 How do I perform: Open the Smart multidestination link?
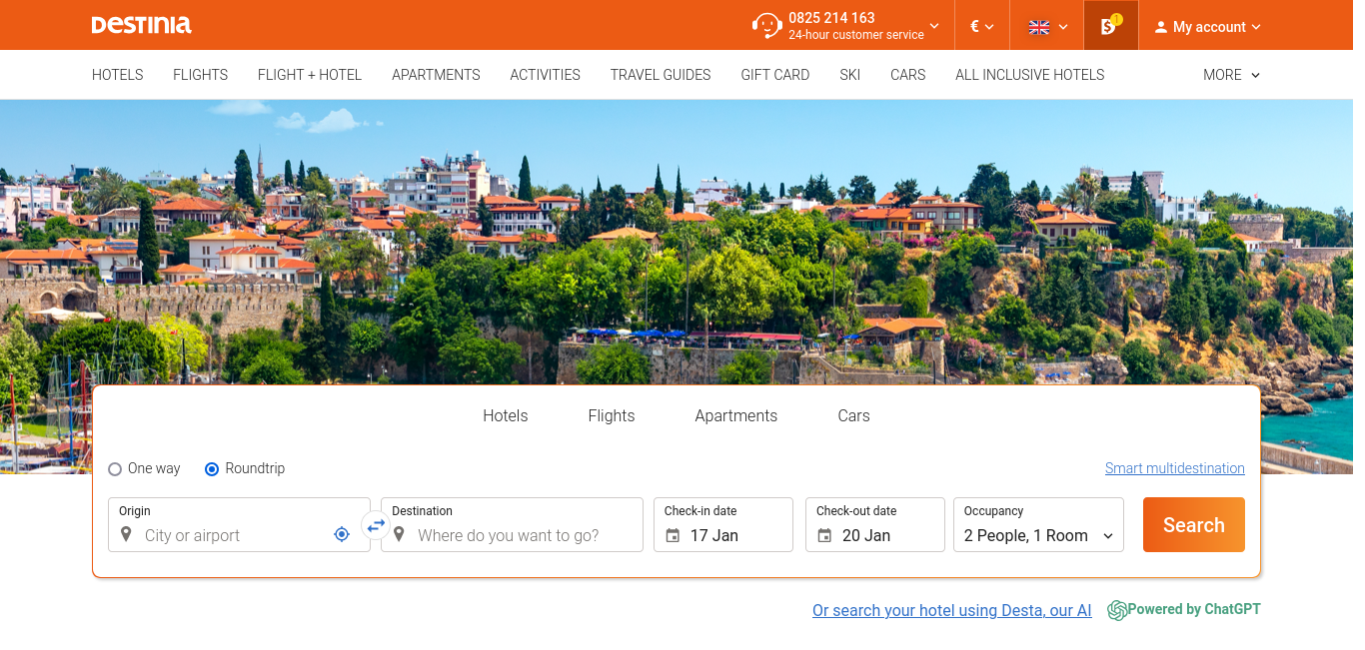point(1175,468)
